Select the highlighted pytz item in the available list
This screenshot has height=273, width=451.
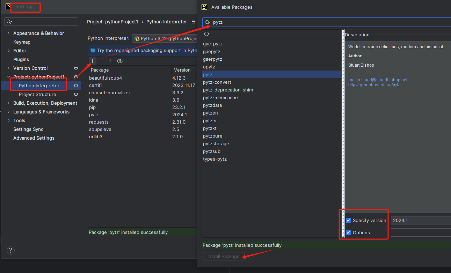point(271,74)
